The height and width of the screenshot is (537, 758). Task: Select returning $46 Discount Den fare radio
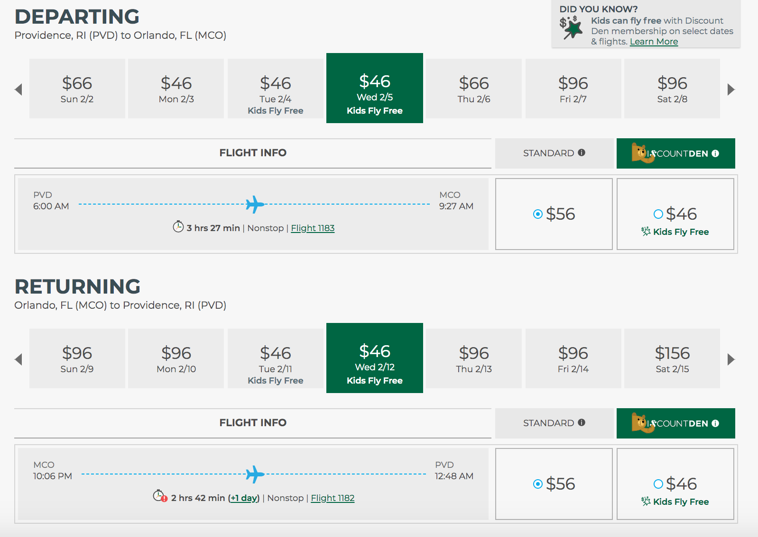658,484
